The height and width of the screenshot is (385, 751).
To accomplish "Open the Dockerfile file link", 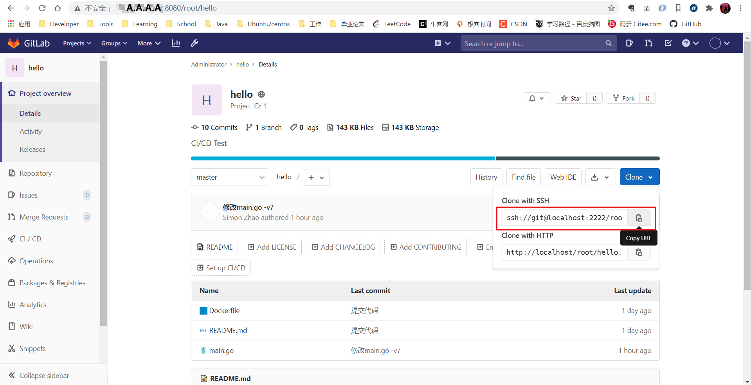I will coord(224,310).
